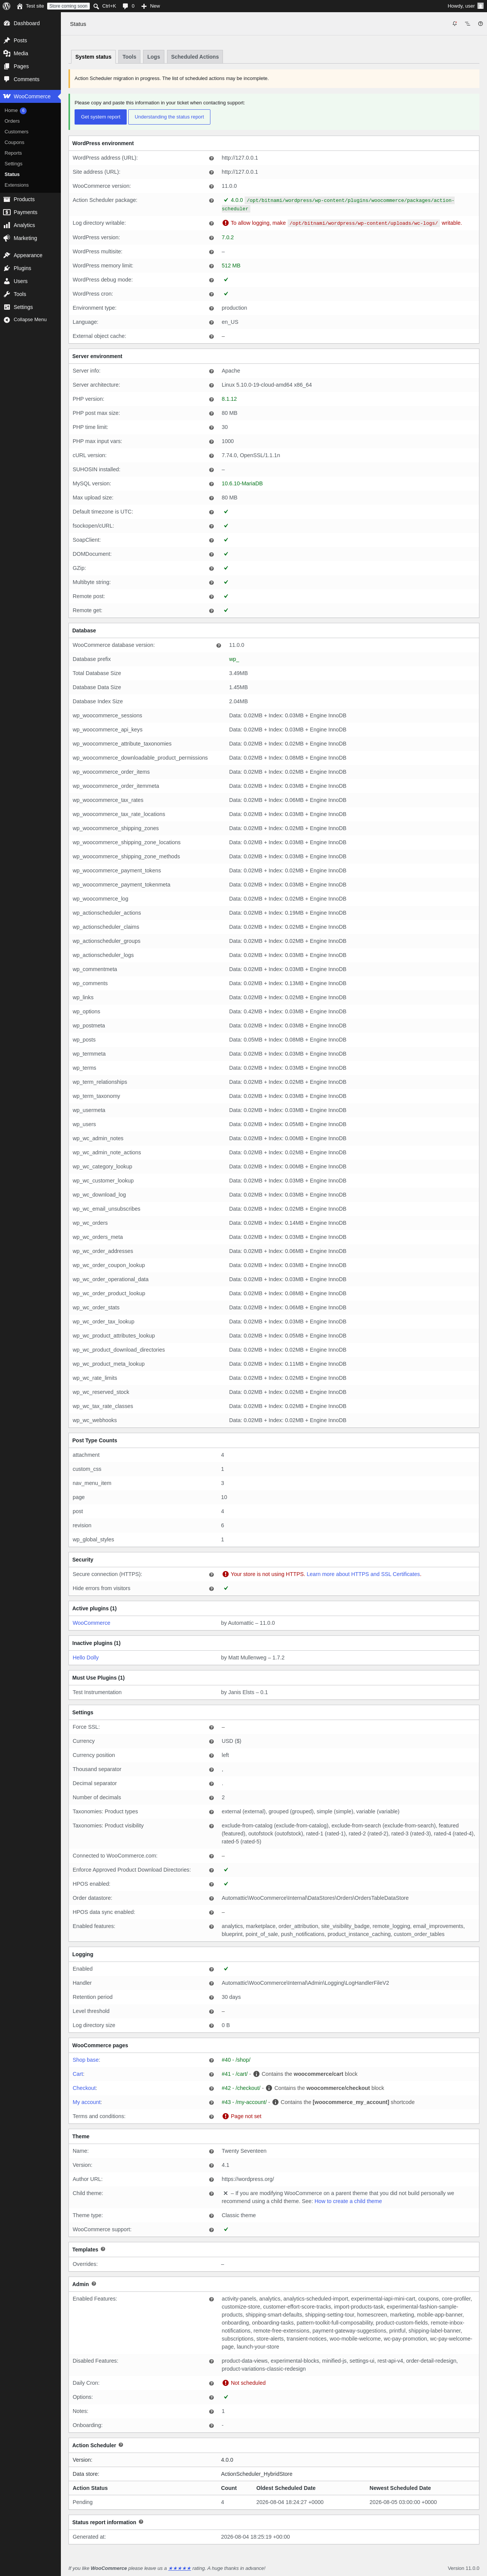Switch to the Tools tab
The height and width of the screenshot is (2576, 487).
pyautogui.click(x=130, y=57)
